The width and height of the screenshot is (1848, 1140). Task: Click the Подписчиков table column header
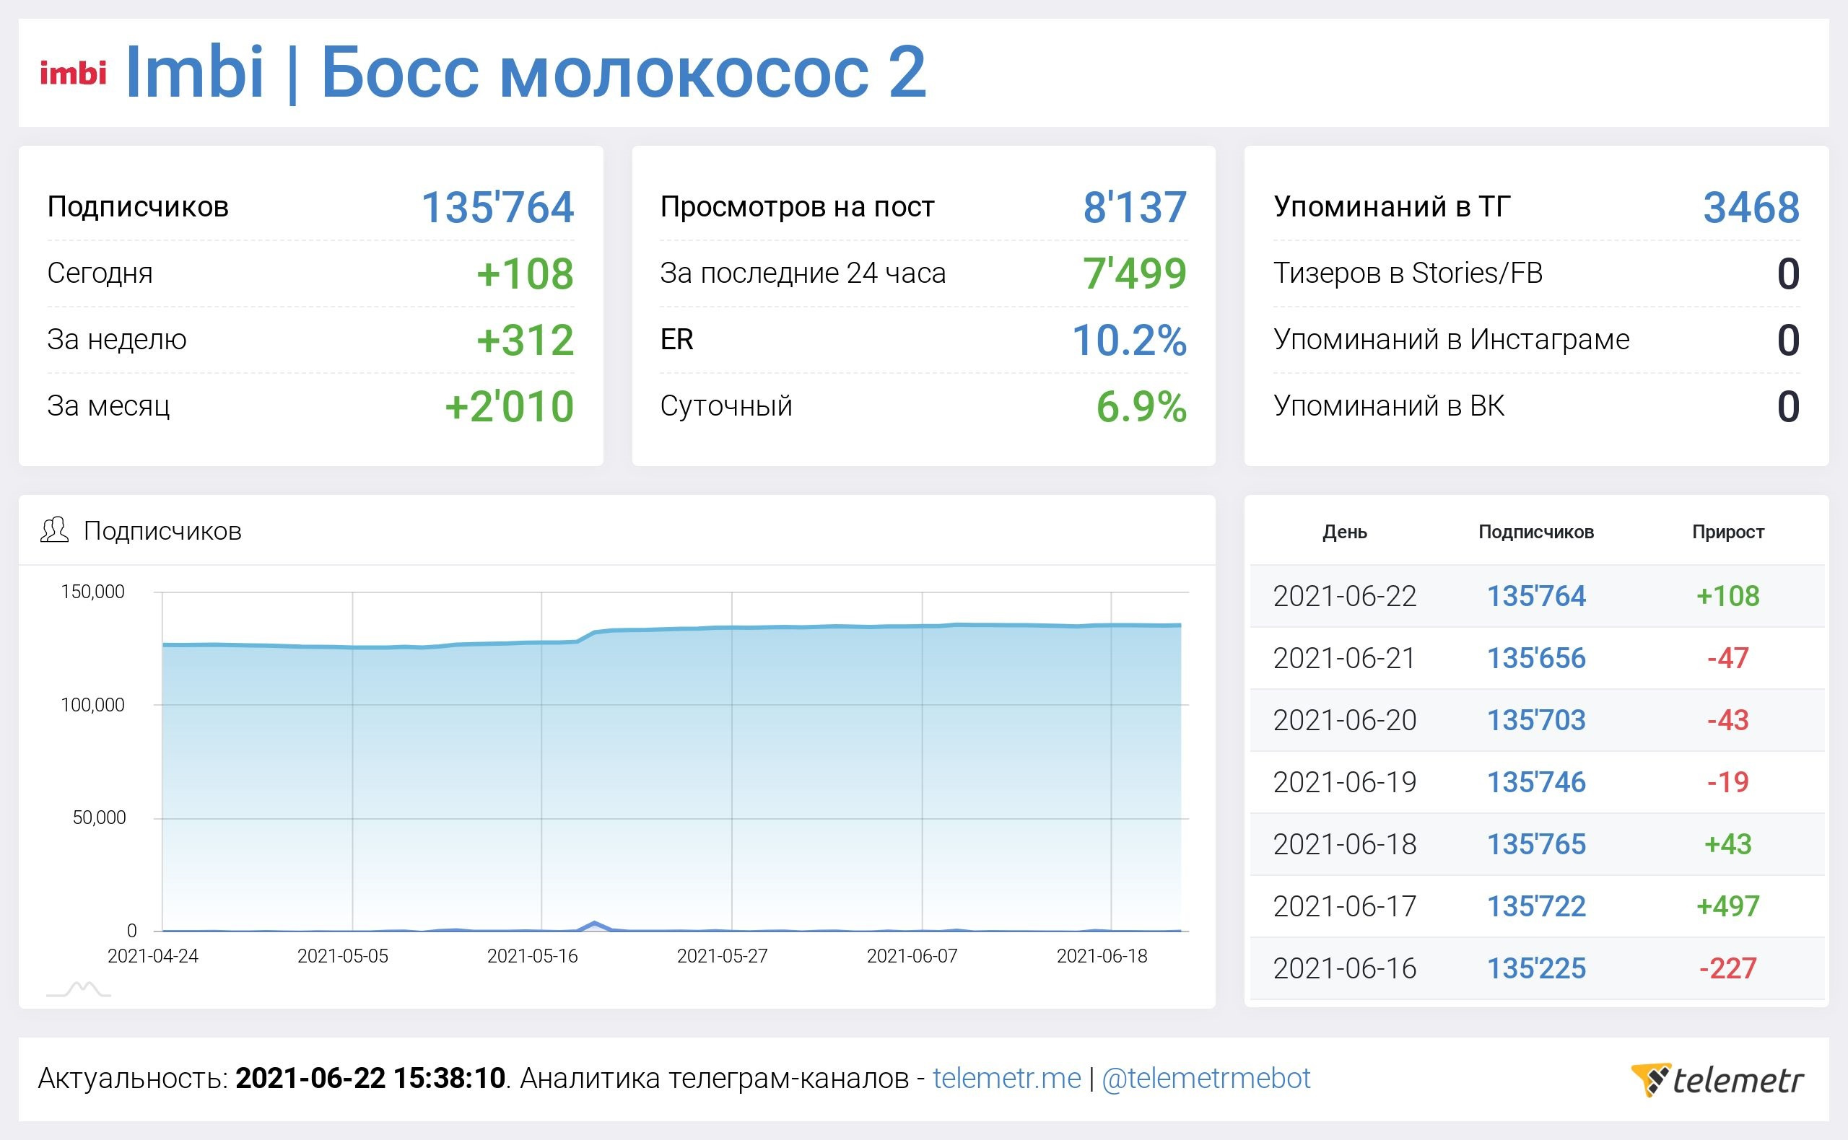coord(1535,532)
